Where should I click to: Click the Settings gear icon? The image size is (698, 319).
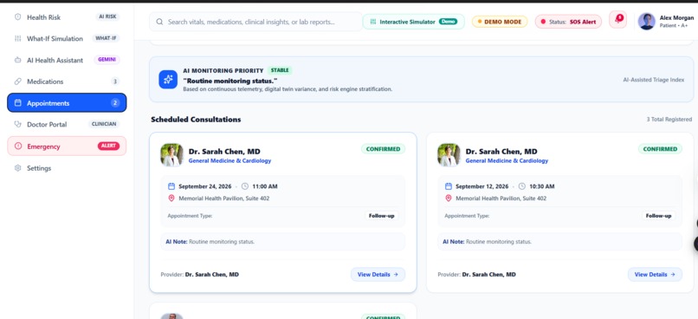click(18, 168)
